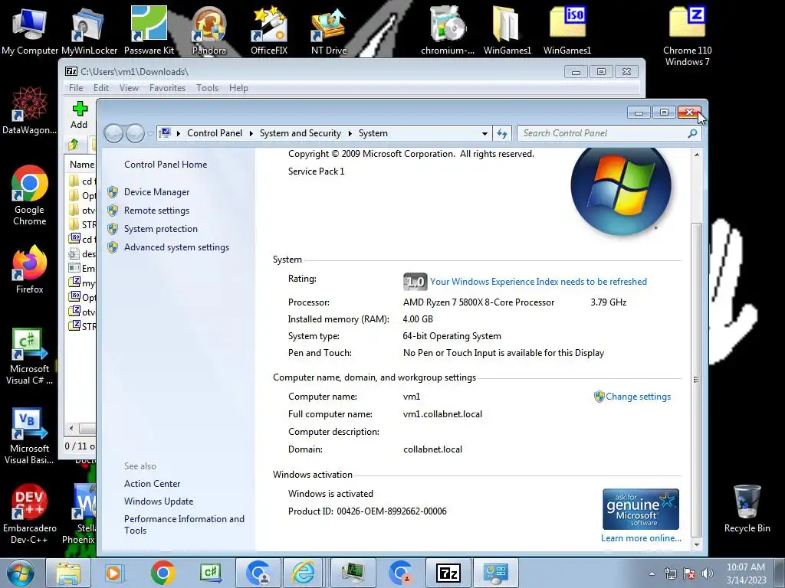Open Windows Explorer from the taskbar
The height and width of the screenshot is (588, 785).
click(68, 573)
